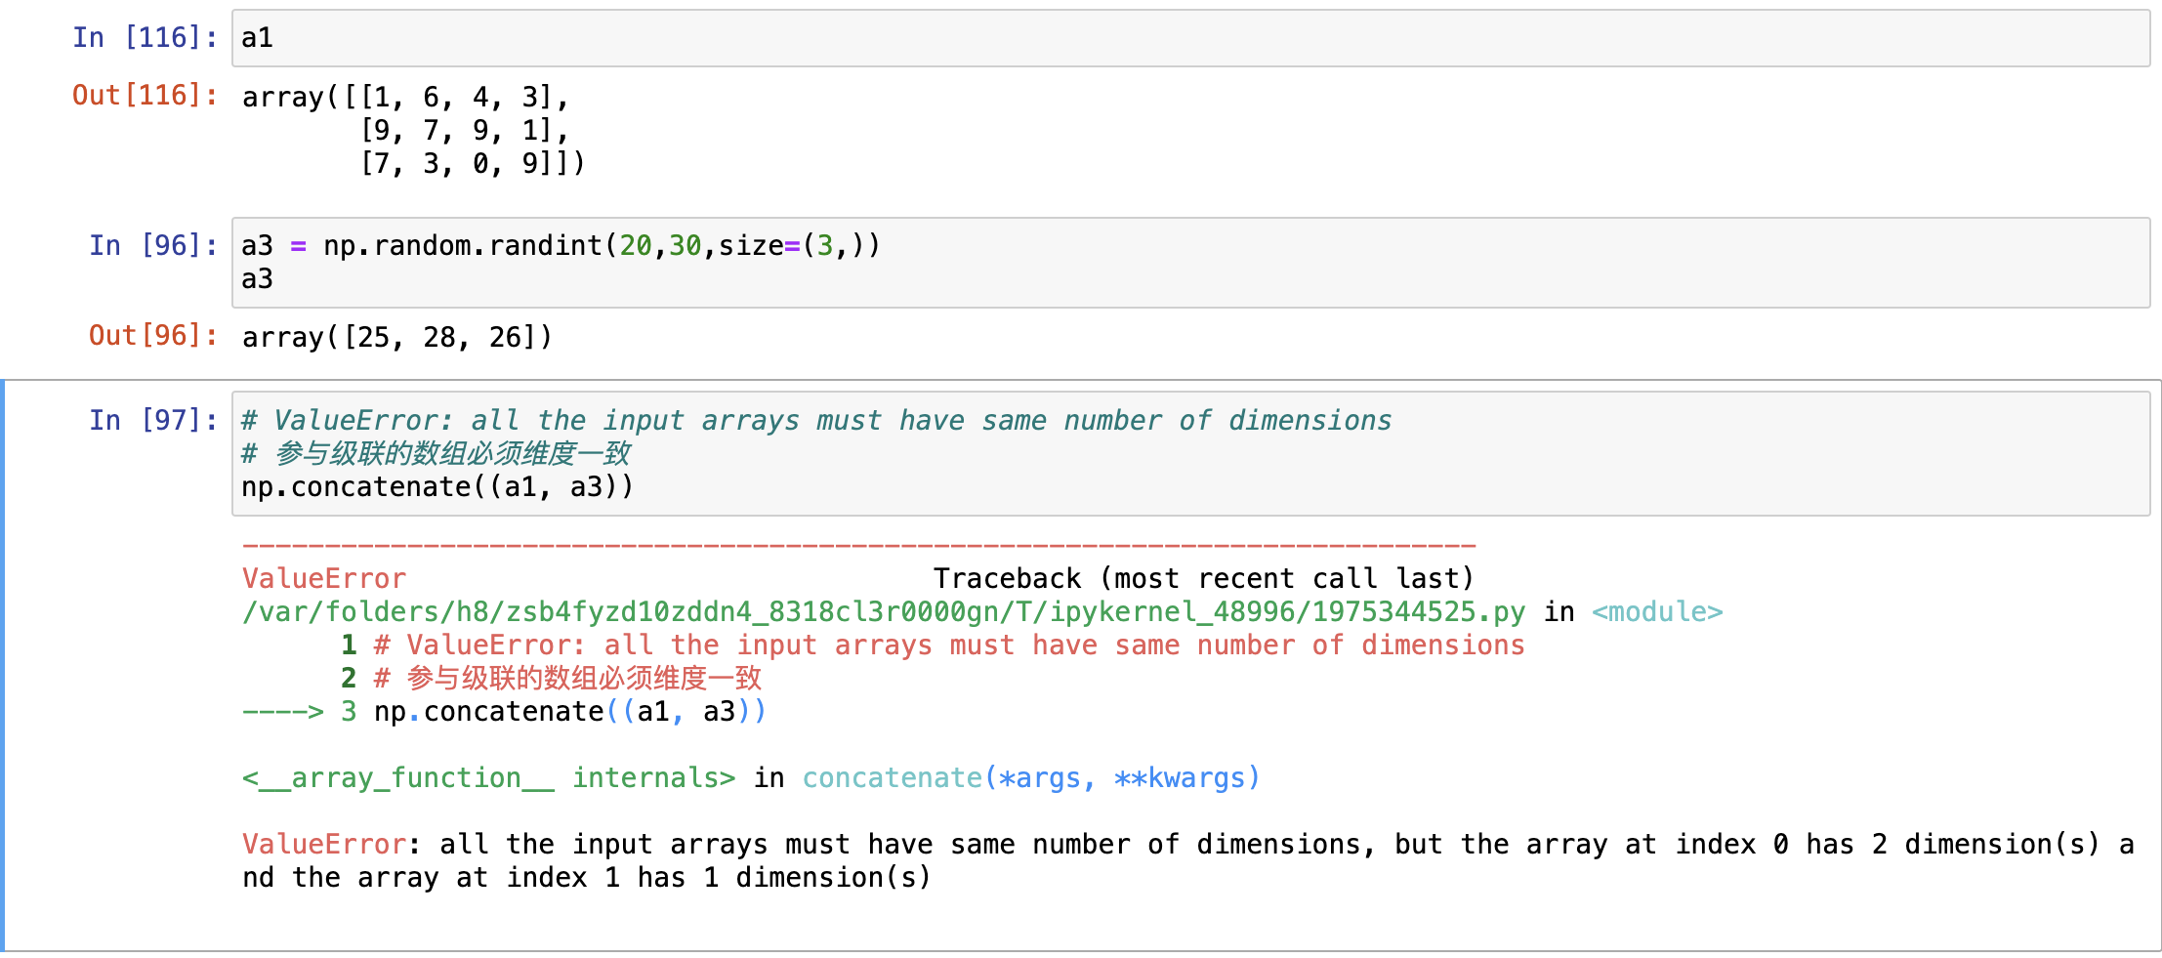Click output array([25, 28, 26])

[397, 337]
